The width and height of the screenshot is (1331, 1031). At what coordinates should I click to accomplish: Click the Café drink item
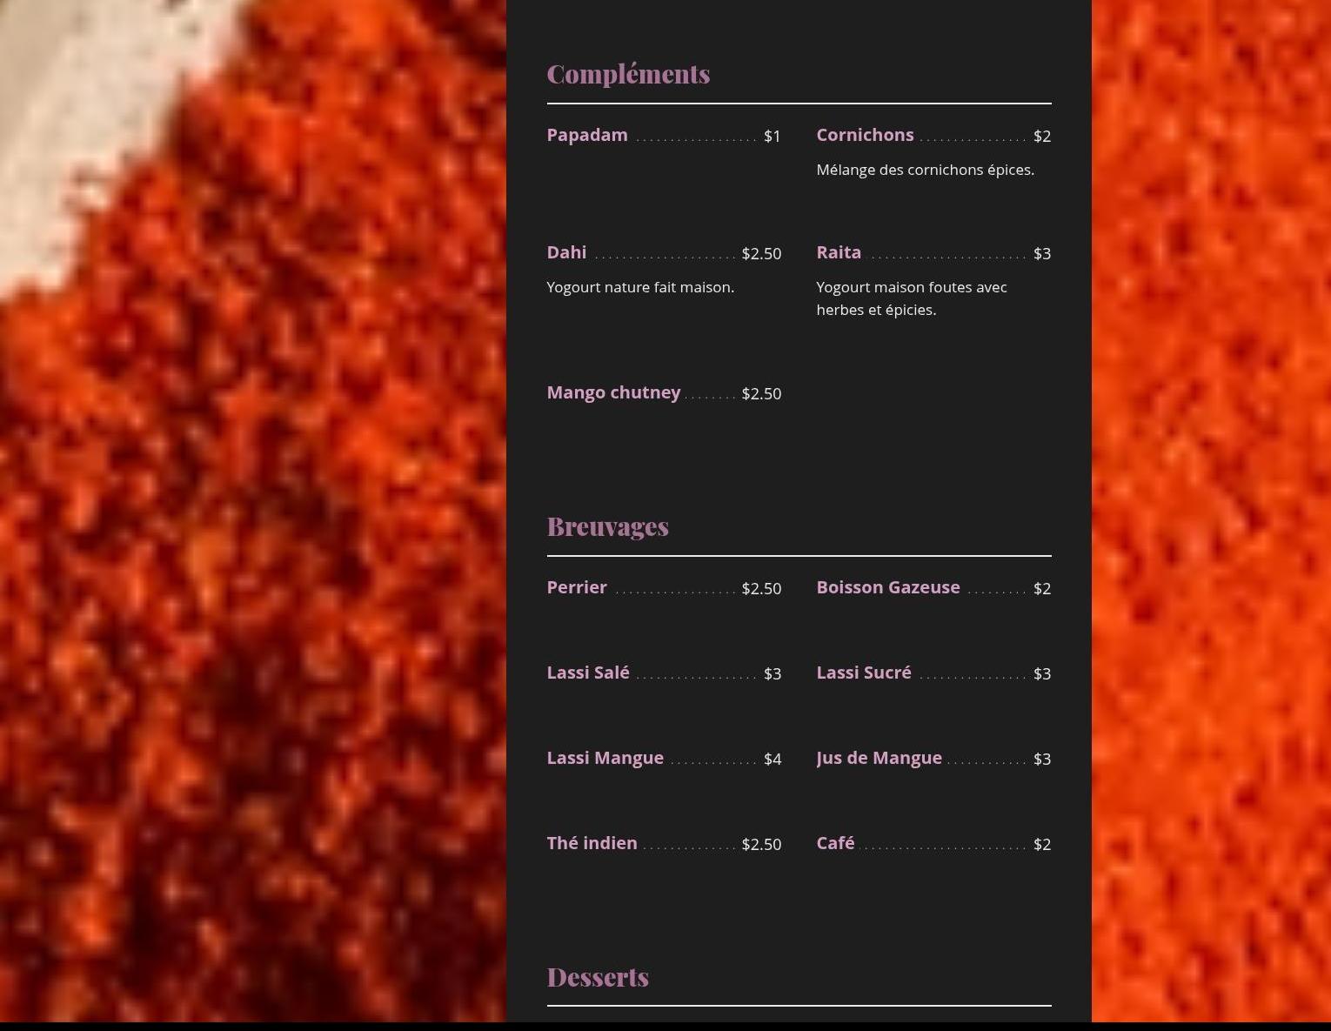[835, 843]
